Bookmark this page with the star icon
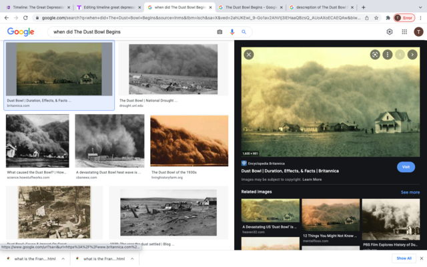 coord(376,18)
